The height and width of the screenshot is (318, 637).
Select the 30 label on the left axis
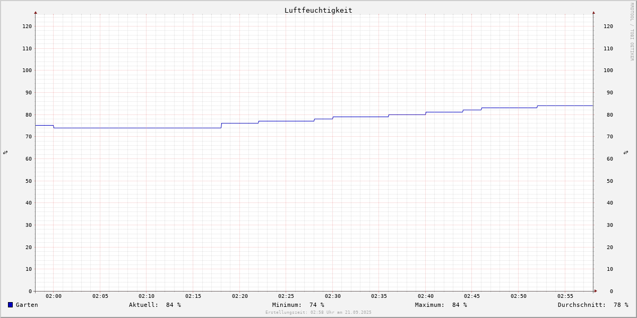[x=29, y=225]
